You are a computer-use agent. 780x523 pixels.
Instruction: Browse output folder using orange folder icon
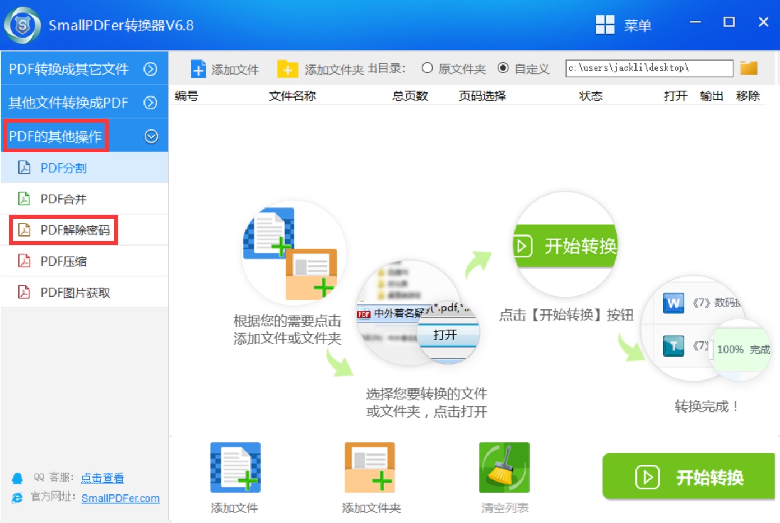(x=749, y=68)
